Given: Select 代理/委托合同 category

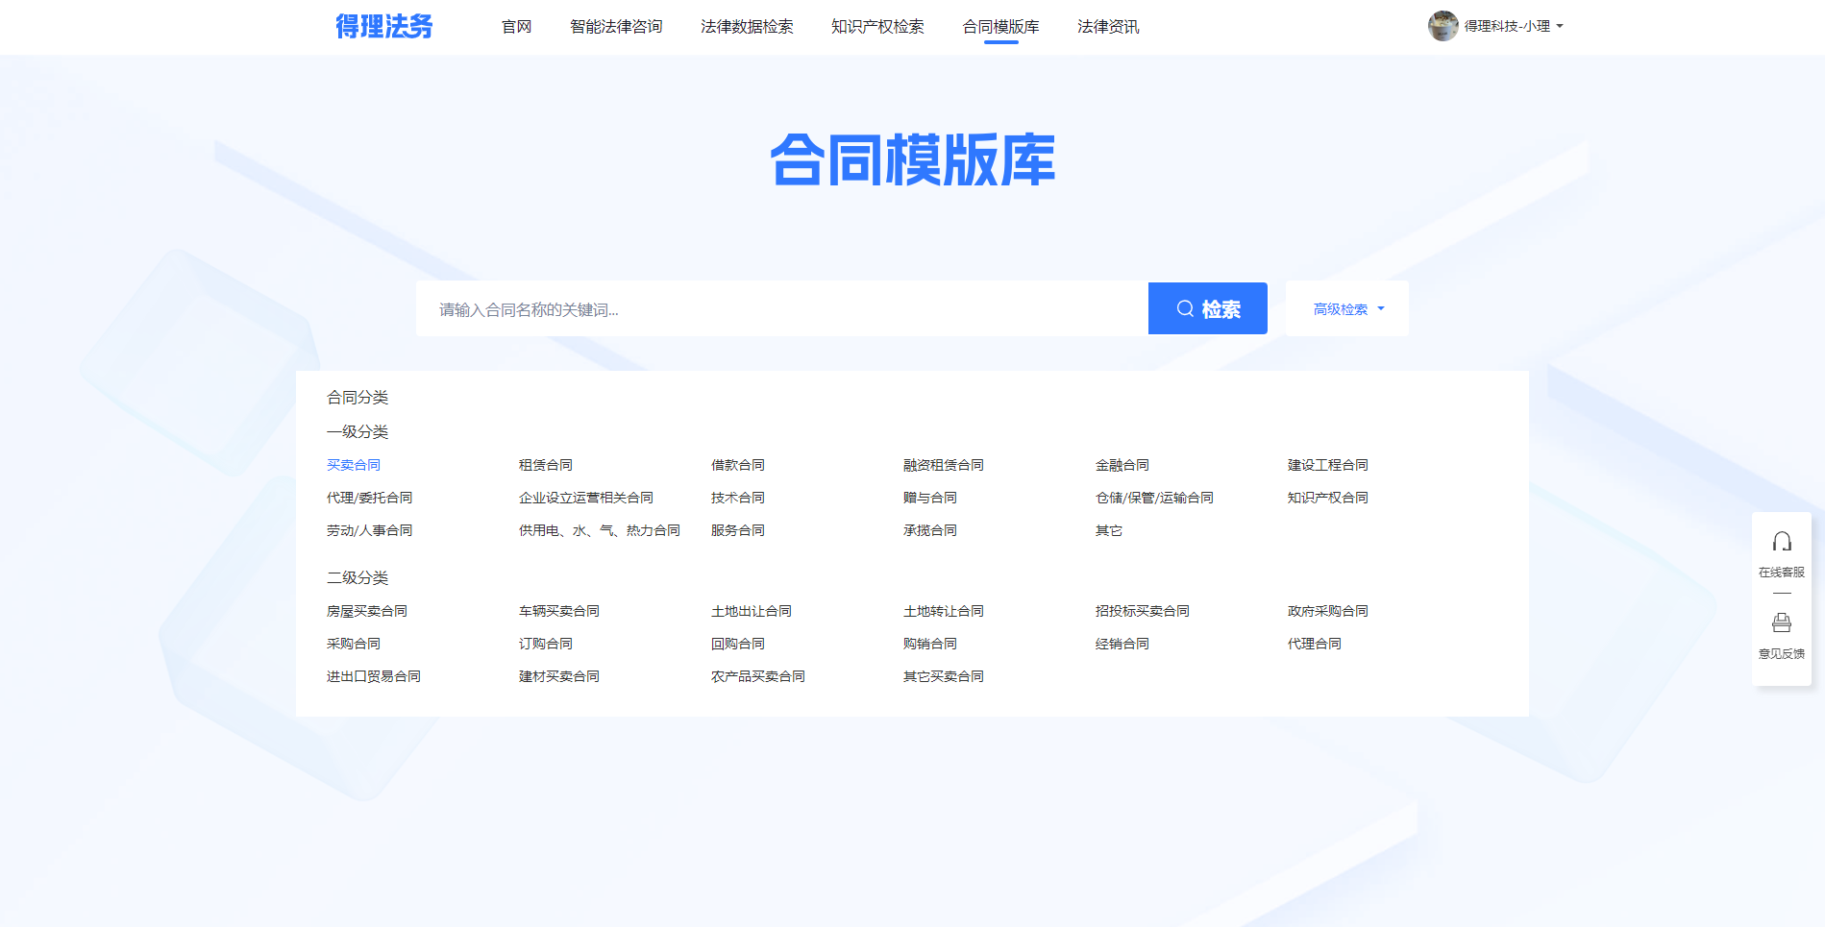Looking at the screenshot, I should 370,498.
